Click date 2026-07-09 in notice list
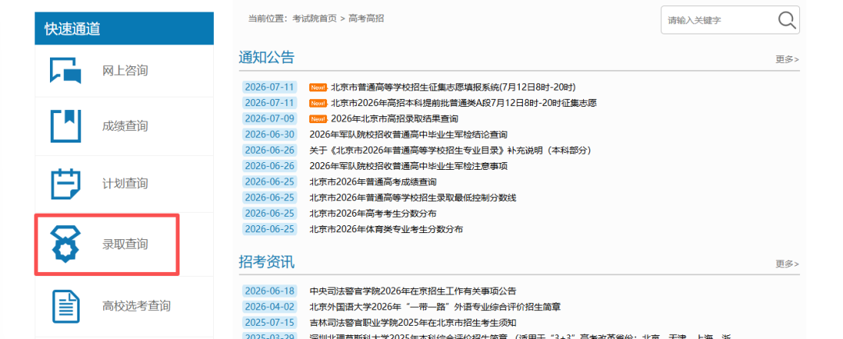Viewport: 843px width, 339px height. [x=269, y=118]
